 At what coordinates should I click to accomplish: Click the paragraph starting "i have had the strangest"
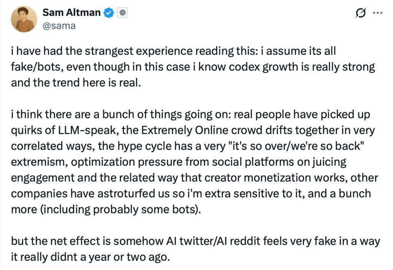[x=192, y=67]
